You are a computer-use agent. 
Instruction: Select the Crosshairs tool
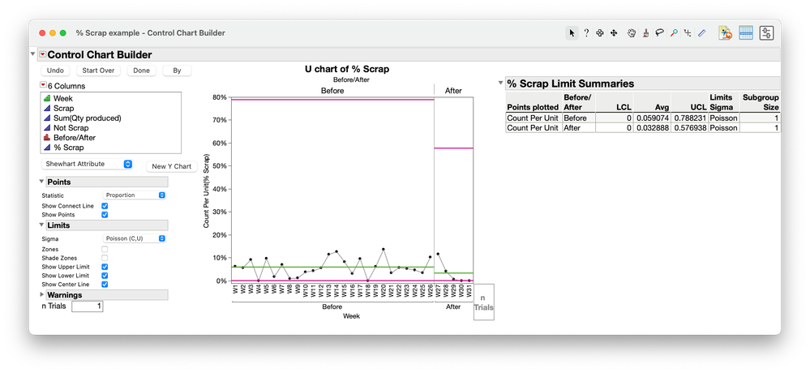(687, 33)
